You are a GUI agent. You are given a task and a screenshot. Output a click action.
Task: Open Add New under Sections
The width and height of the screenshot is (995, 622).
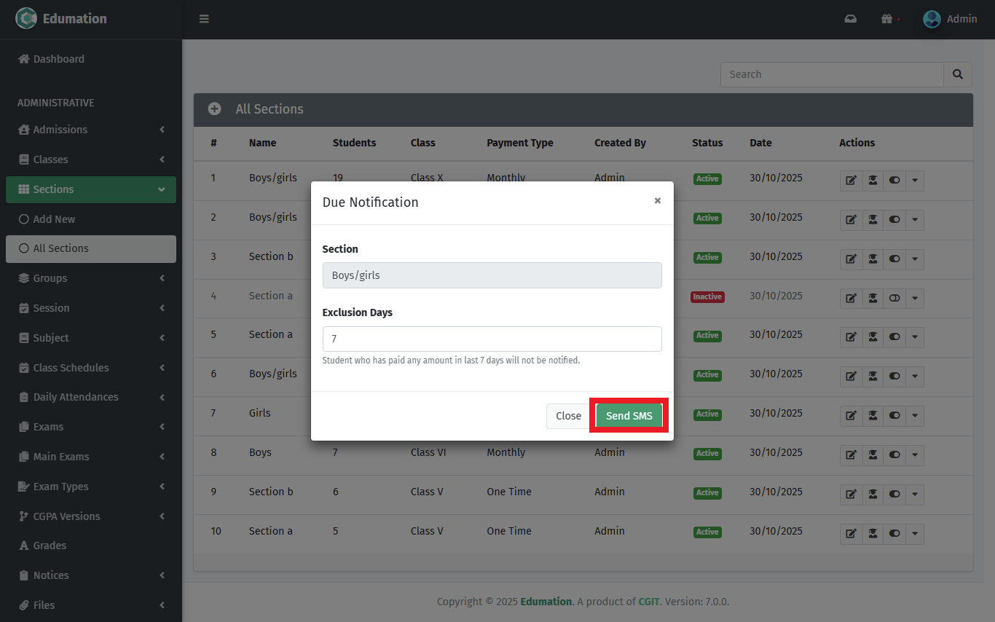(91, 219)
